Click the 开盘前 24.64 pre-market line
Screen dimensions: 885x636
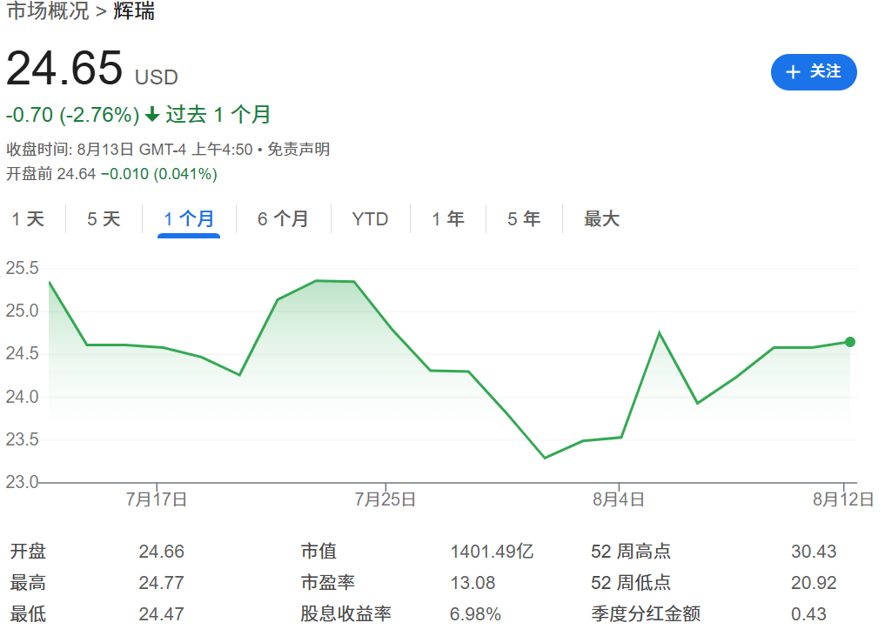point(111,174)
